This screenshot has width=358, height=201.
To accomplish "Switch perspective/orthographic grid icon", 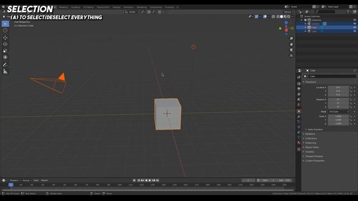I will click(x=291, y=56).
